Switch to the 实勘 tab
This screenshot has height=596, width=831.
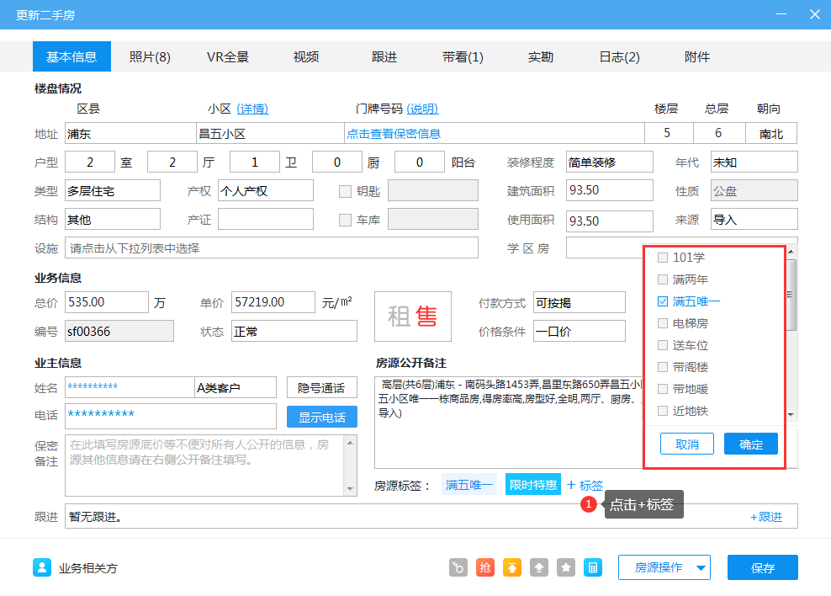tap(541, 56)
